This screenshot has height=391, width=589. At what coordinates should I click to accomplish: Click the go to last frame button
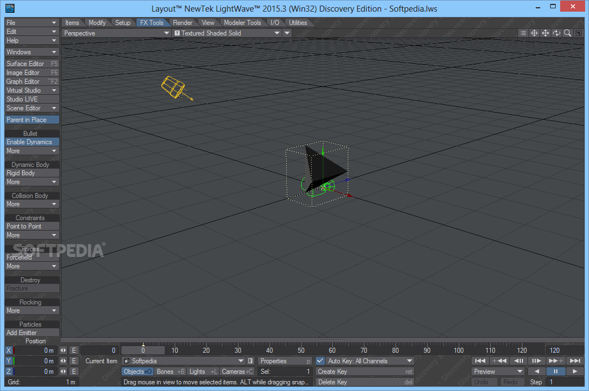(x=575, y=360)
